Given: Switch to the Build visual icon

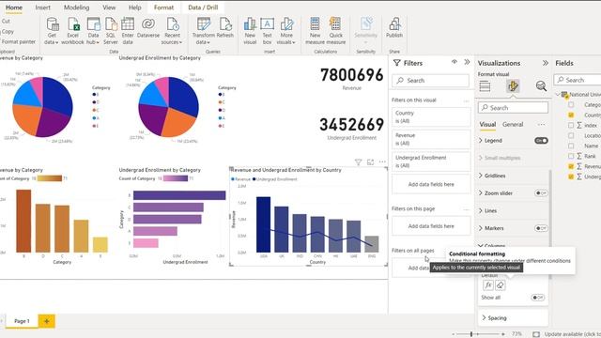Looking at the screenshot, I should click(x=485, y=86).
